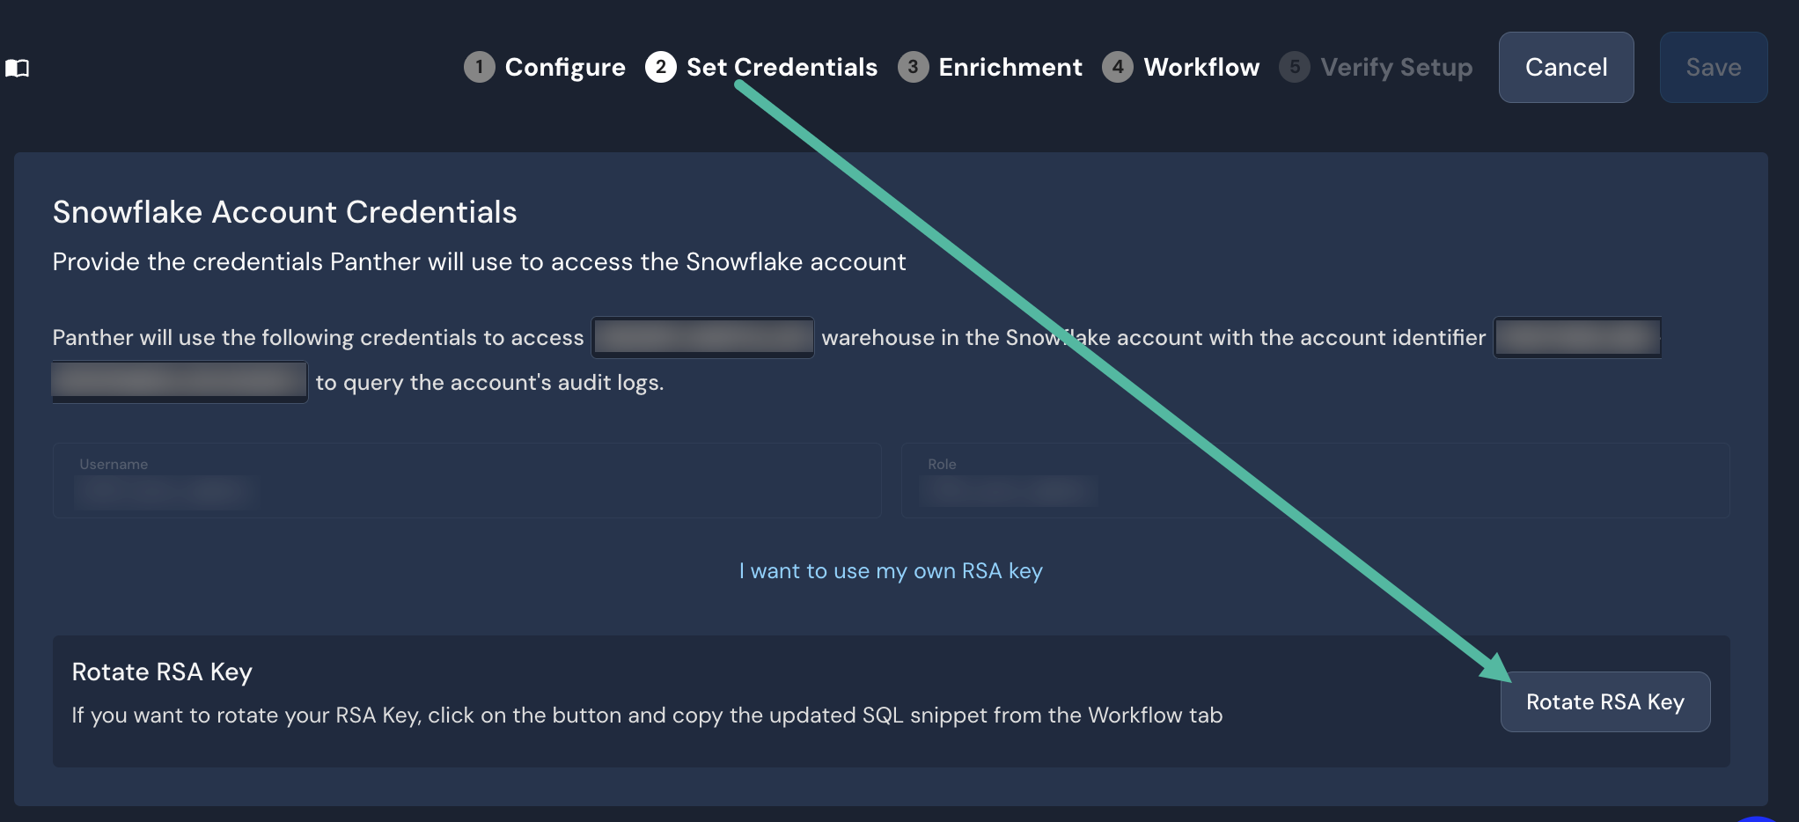
Task: Click the blurred account identifier chip
Action: pos(1576,337)
